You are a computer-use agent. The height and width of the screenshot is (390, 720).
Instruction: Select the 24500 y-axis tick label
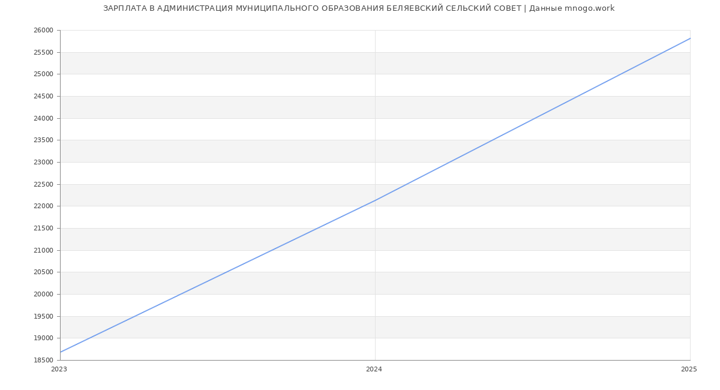pos(43,97)
